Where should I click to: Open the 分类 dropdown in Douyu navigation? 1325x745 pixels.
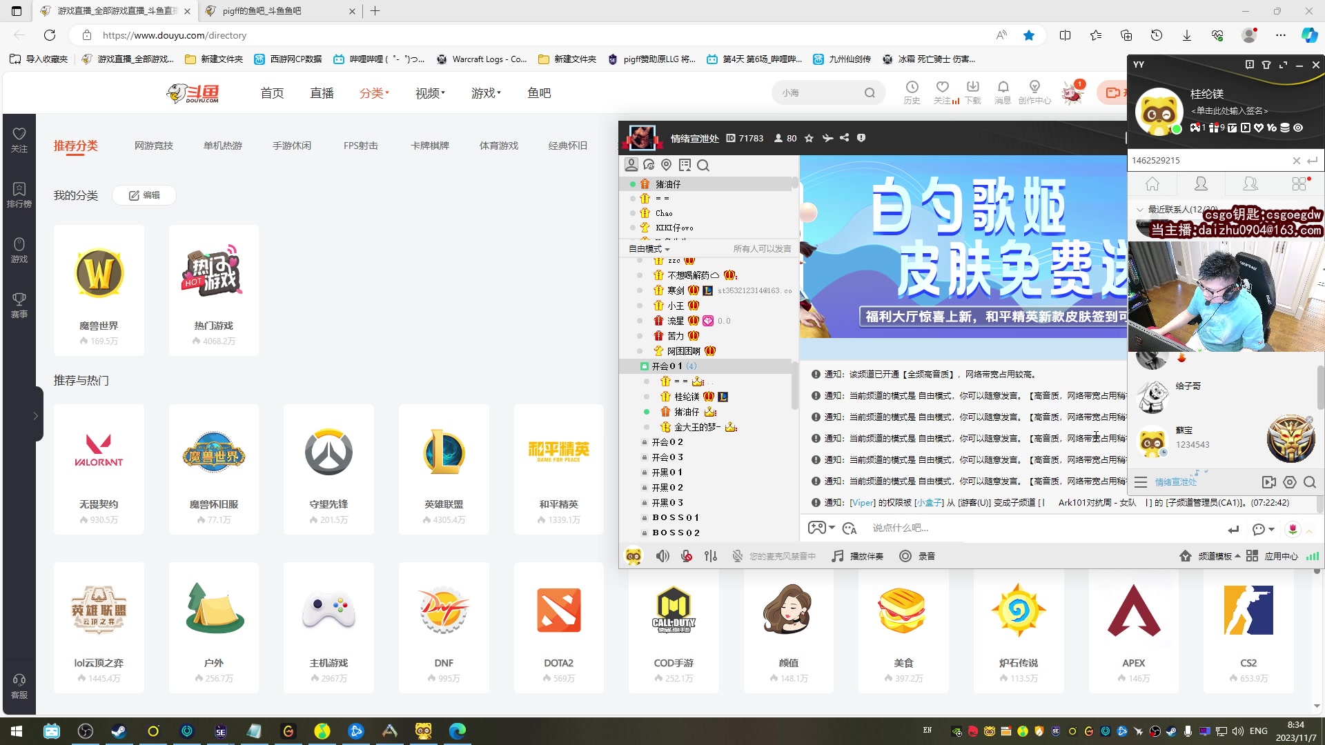coord(375,93)
